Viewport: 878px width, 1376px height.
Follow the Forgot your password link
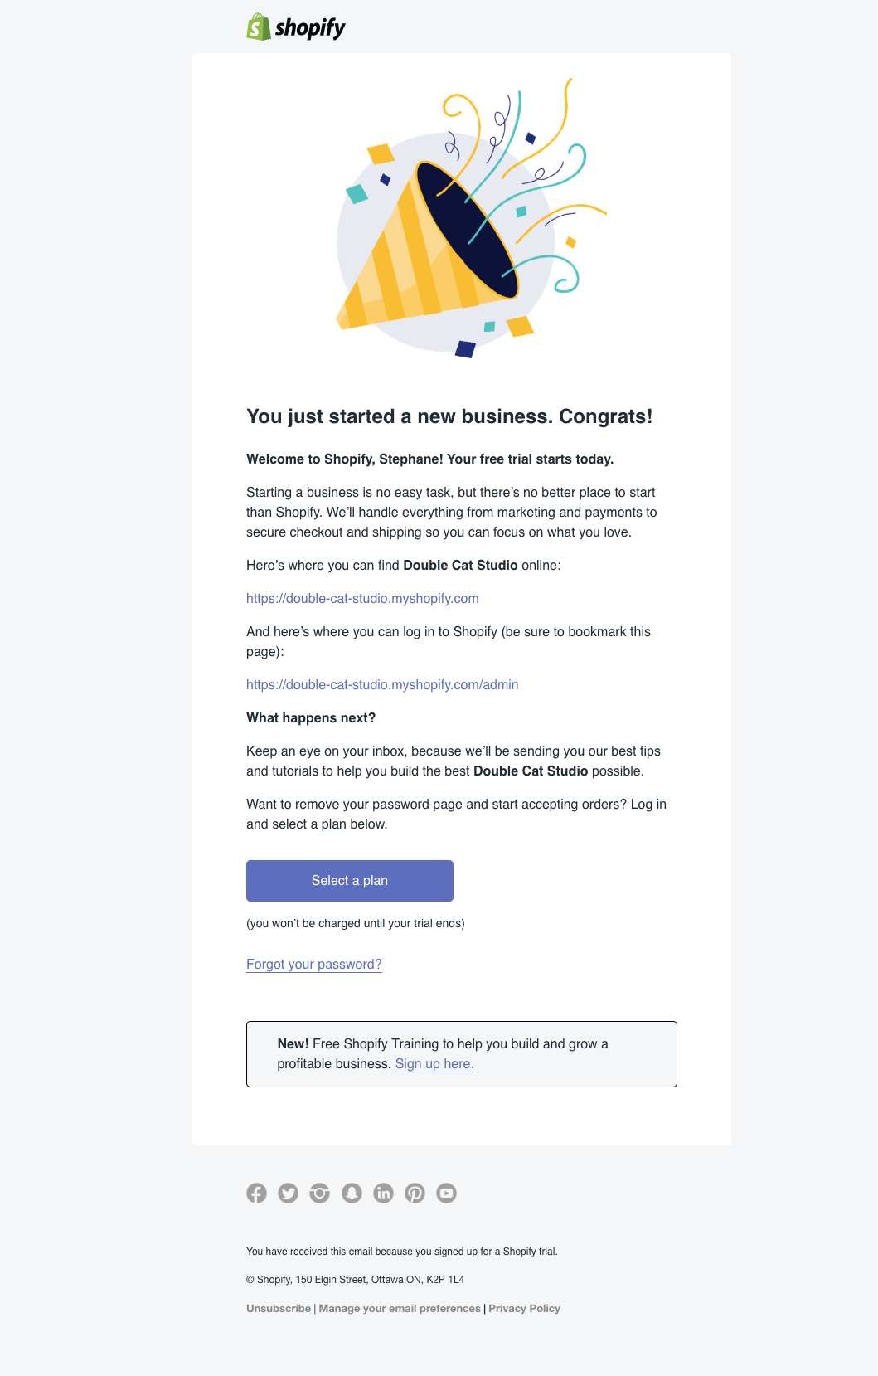314,964
